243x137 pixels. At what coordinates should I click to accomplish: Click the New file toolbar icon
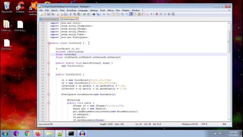41,14
